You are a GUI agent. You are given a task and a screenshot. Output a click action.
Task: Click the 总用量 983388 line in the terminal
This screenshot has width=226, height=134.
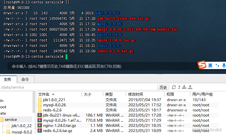coord(17,8)
